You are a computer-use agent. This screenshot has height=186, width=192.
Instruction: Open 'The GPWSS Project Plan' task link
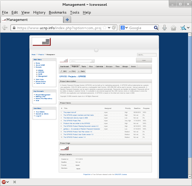[72, 121]
